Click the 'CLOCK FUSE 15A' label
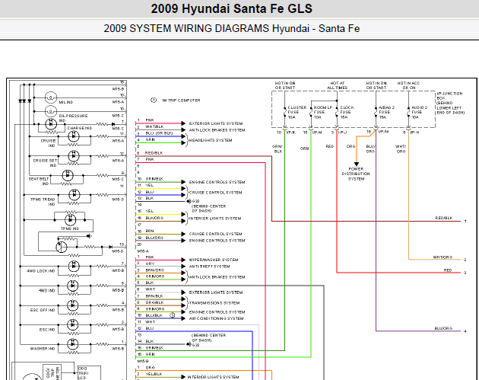Image resolution: width=479 pixels, height=380 pixels. [347, 112]
